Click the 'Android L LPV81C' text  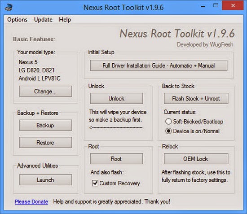pos(40,79)
